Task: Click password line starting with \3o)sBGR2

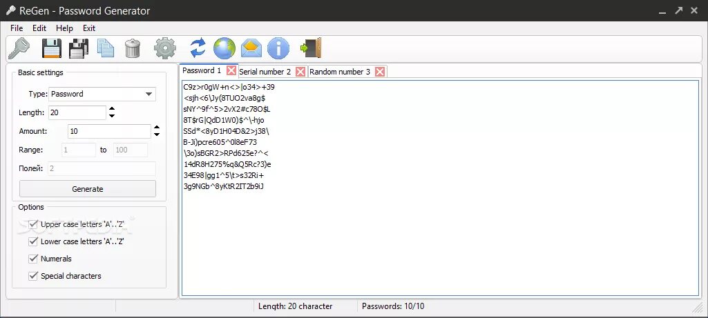Action: (227, 153)
